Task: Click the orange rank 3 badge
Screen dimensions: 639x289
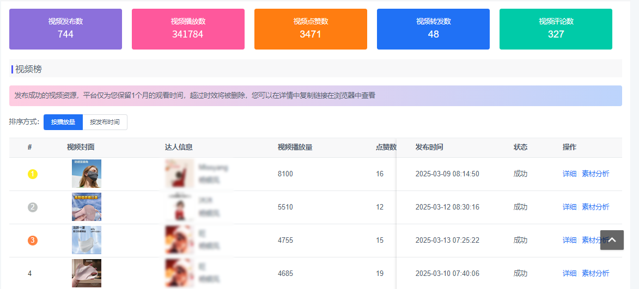Action: tap(33, 240)
